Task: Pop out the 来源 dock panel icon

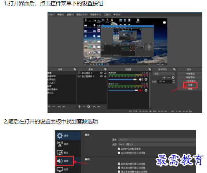Action: point(105,69)
